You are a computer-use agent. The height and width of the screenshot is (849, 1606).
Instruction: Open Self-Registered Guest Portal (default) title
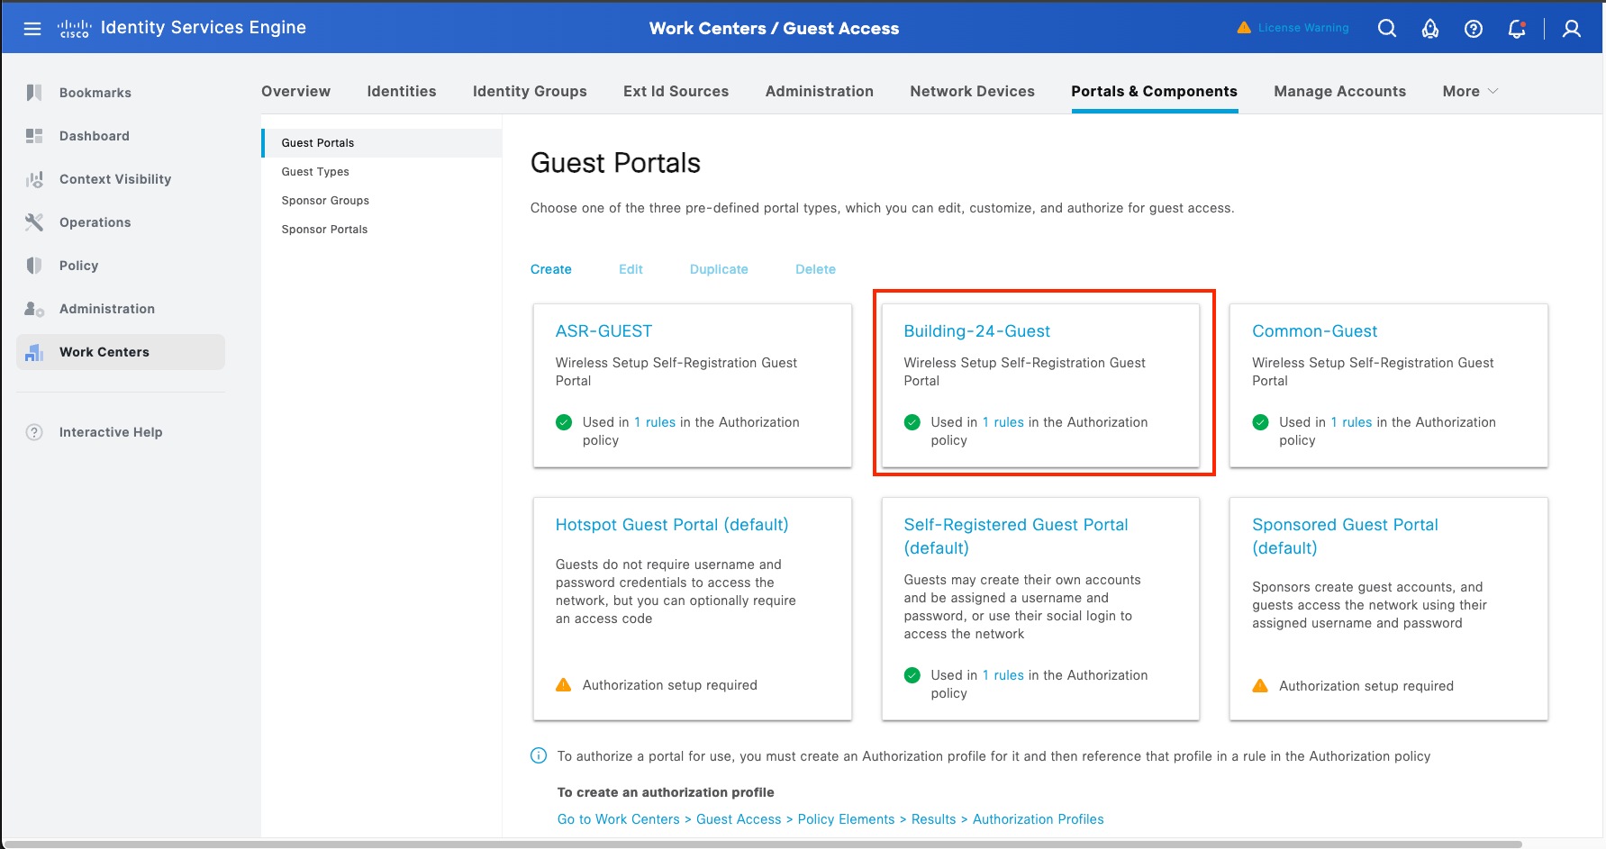coord(1016,537)
